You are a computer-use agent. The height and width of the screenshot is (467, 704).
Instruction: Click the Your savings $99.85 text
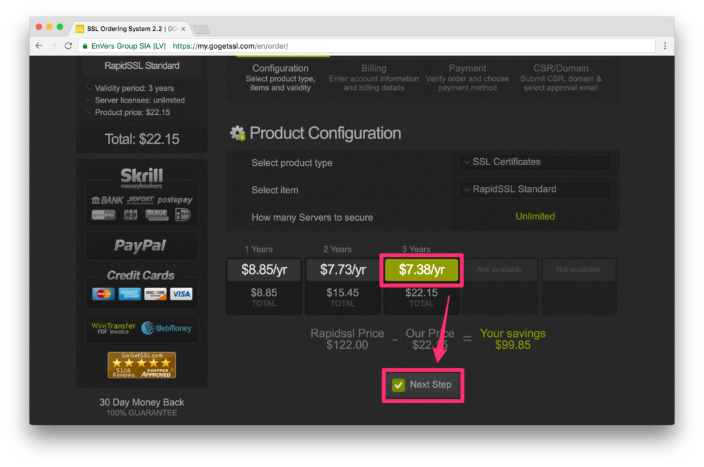coord(513,339)
